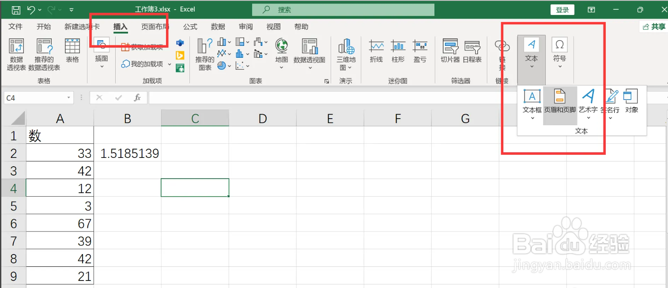This screenshot has width=668, height=288.
Task: Insert a hierarchy treemap chart
Action: (242, 42)
